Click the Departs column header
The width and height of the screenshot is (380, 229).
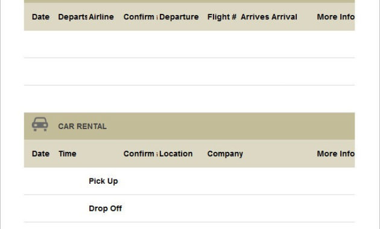pos(72,17)
